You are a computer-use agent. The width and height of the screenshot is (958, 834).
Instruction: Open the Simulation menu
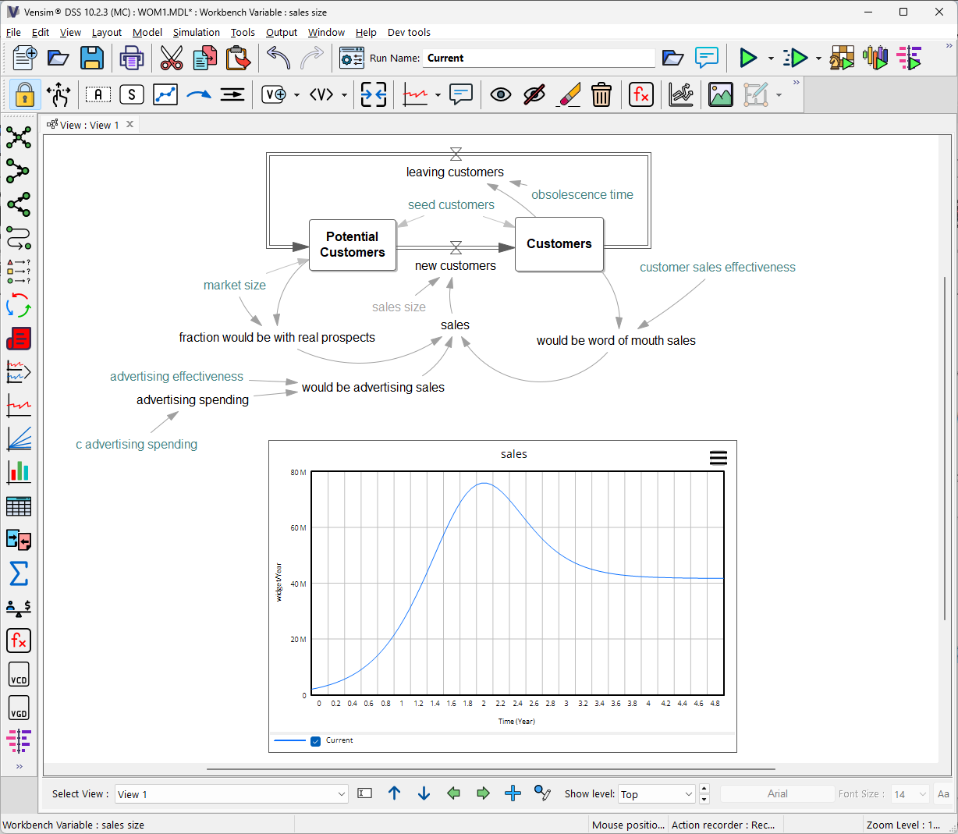196,32
